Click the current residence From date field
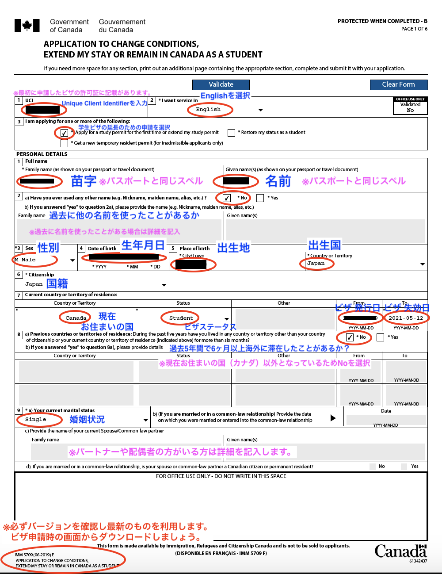 click(361, 318)
